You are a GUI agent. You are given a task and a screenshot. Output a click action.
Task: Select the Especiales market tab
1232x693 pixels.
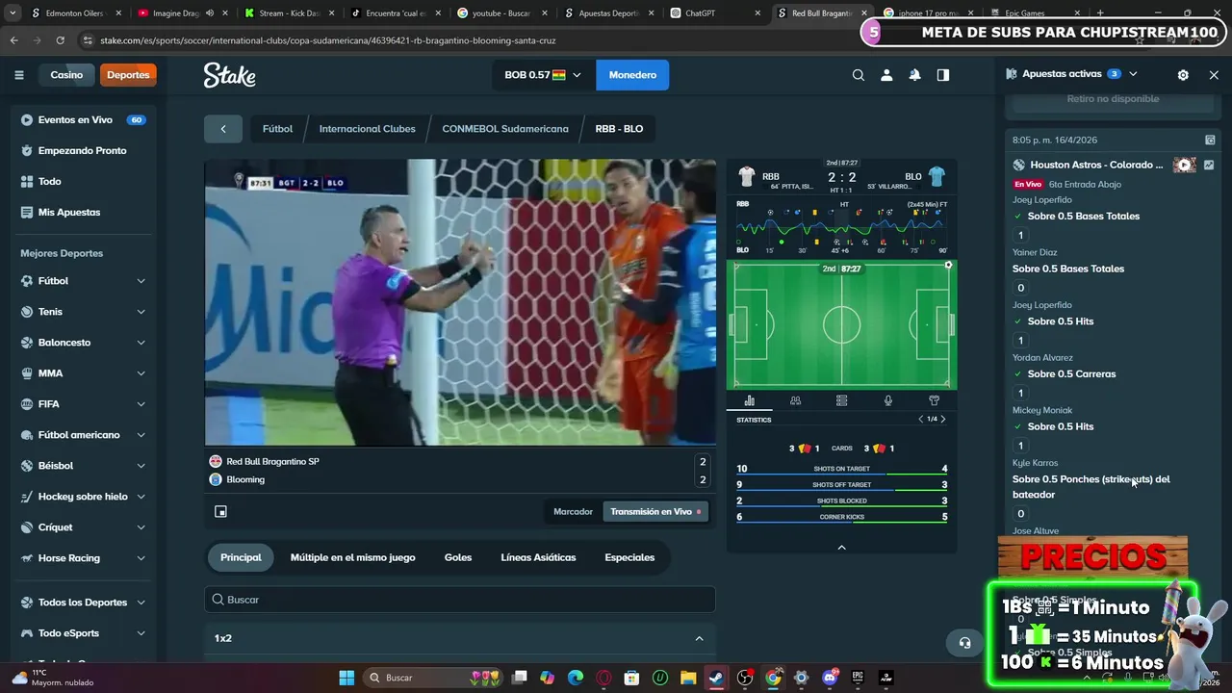629,557
